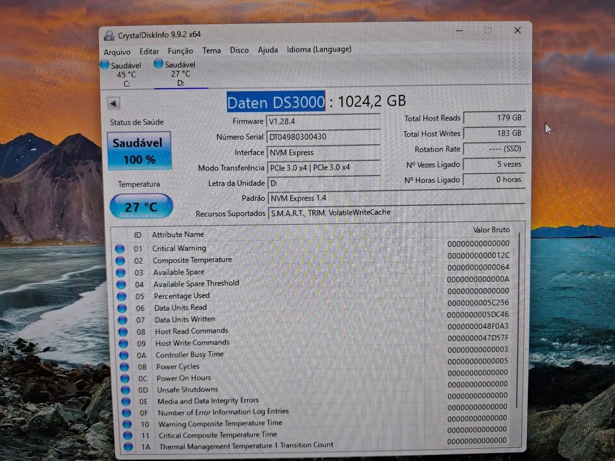The image size is (615, 461).
Task: Click the status icon for Number of Error Information Log Entries
Action: (x=126, y=413)
